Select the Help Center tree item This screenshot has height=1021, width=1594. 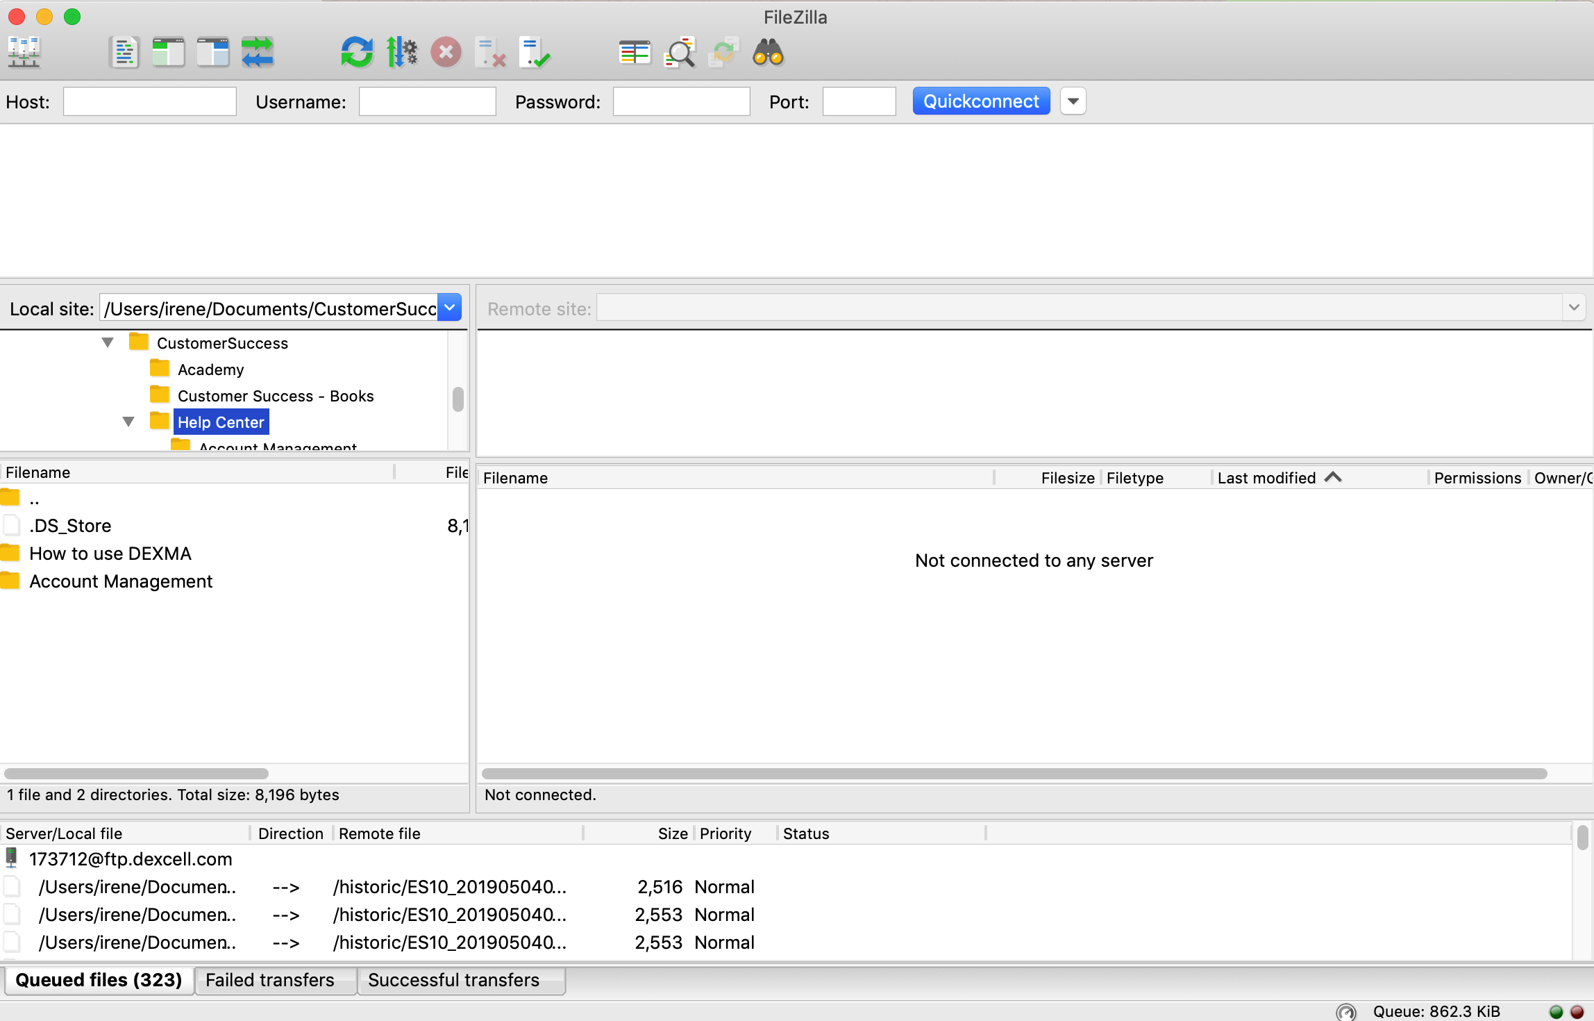[x=221, y=422]
